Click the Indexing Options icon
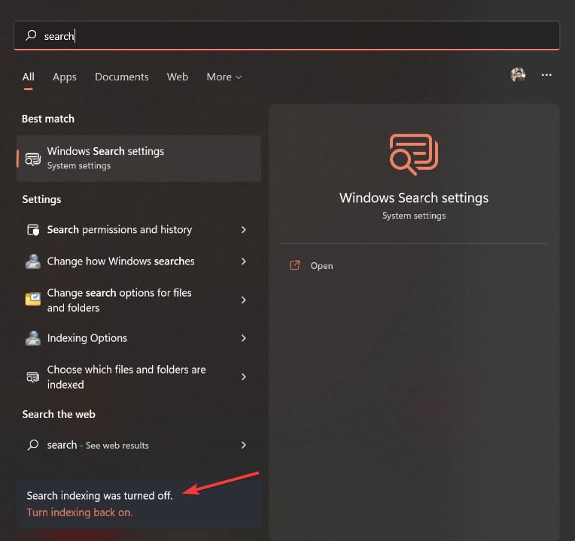The width and height of the screenshot is (575, 541). point(32,338)
